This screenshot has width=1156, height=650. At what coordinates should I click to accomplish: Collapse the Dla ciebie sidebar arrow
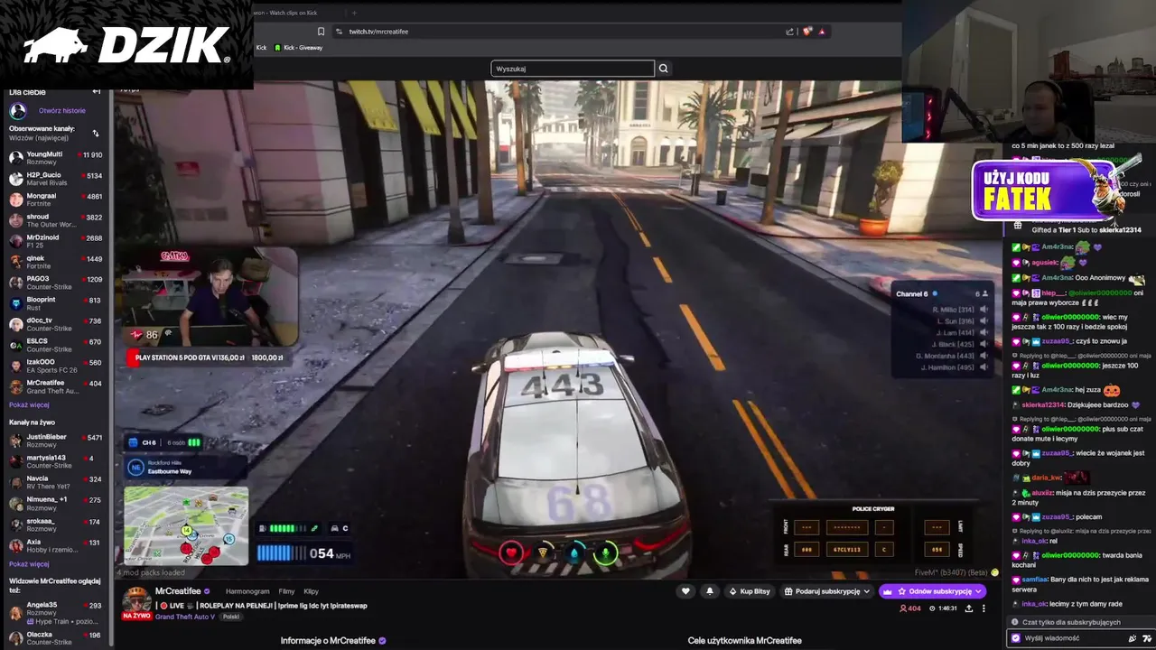pyautogui.click(x=97, y=91)
